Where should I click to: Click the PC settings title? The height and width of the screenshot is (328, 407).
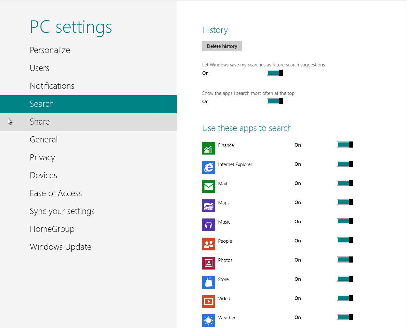71,27
